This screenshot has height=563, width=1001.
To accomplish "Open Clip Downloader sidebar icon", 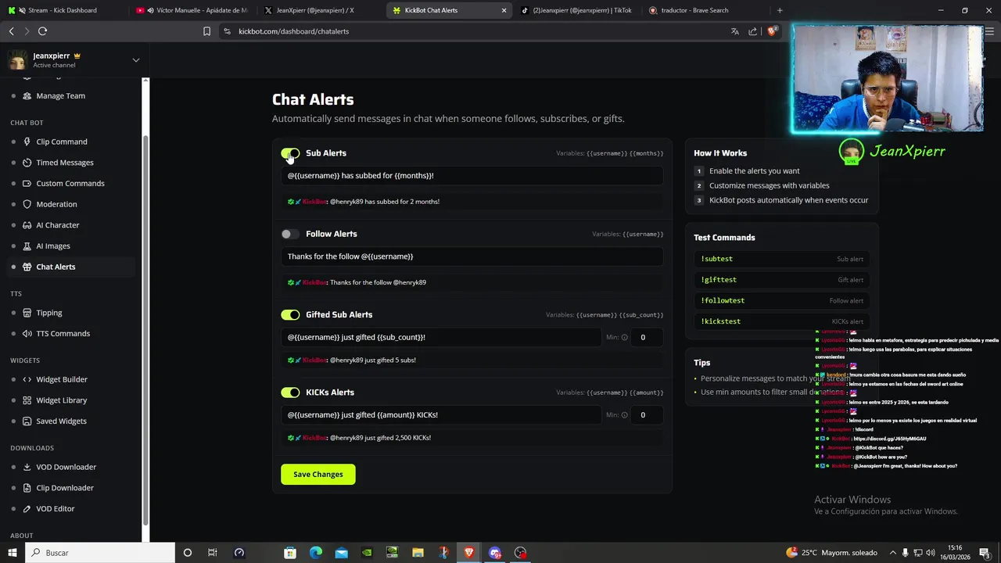I will [x=27, y=488].
